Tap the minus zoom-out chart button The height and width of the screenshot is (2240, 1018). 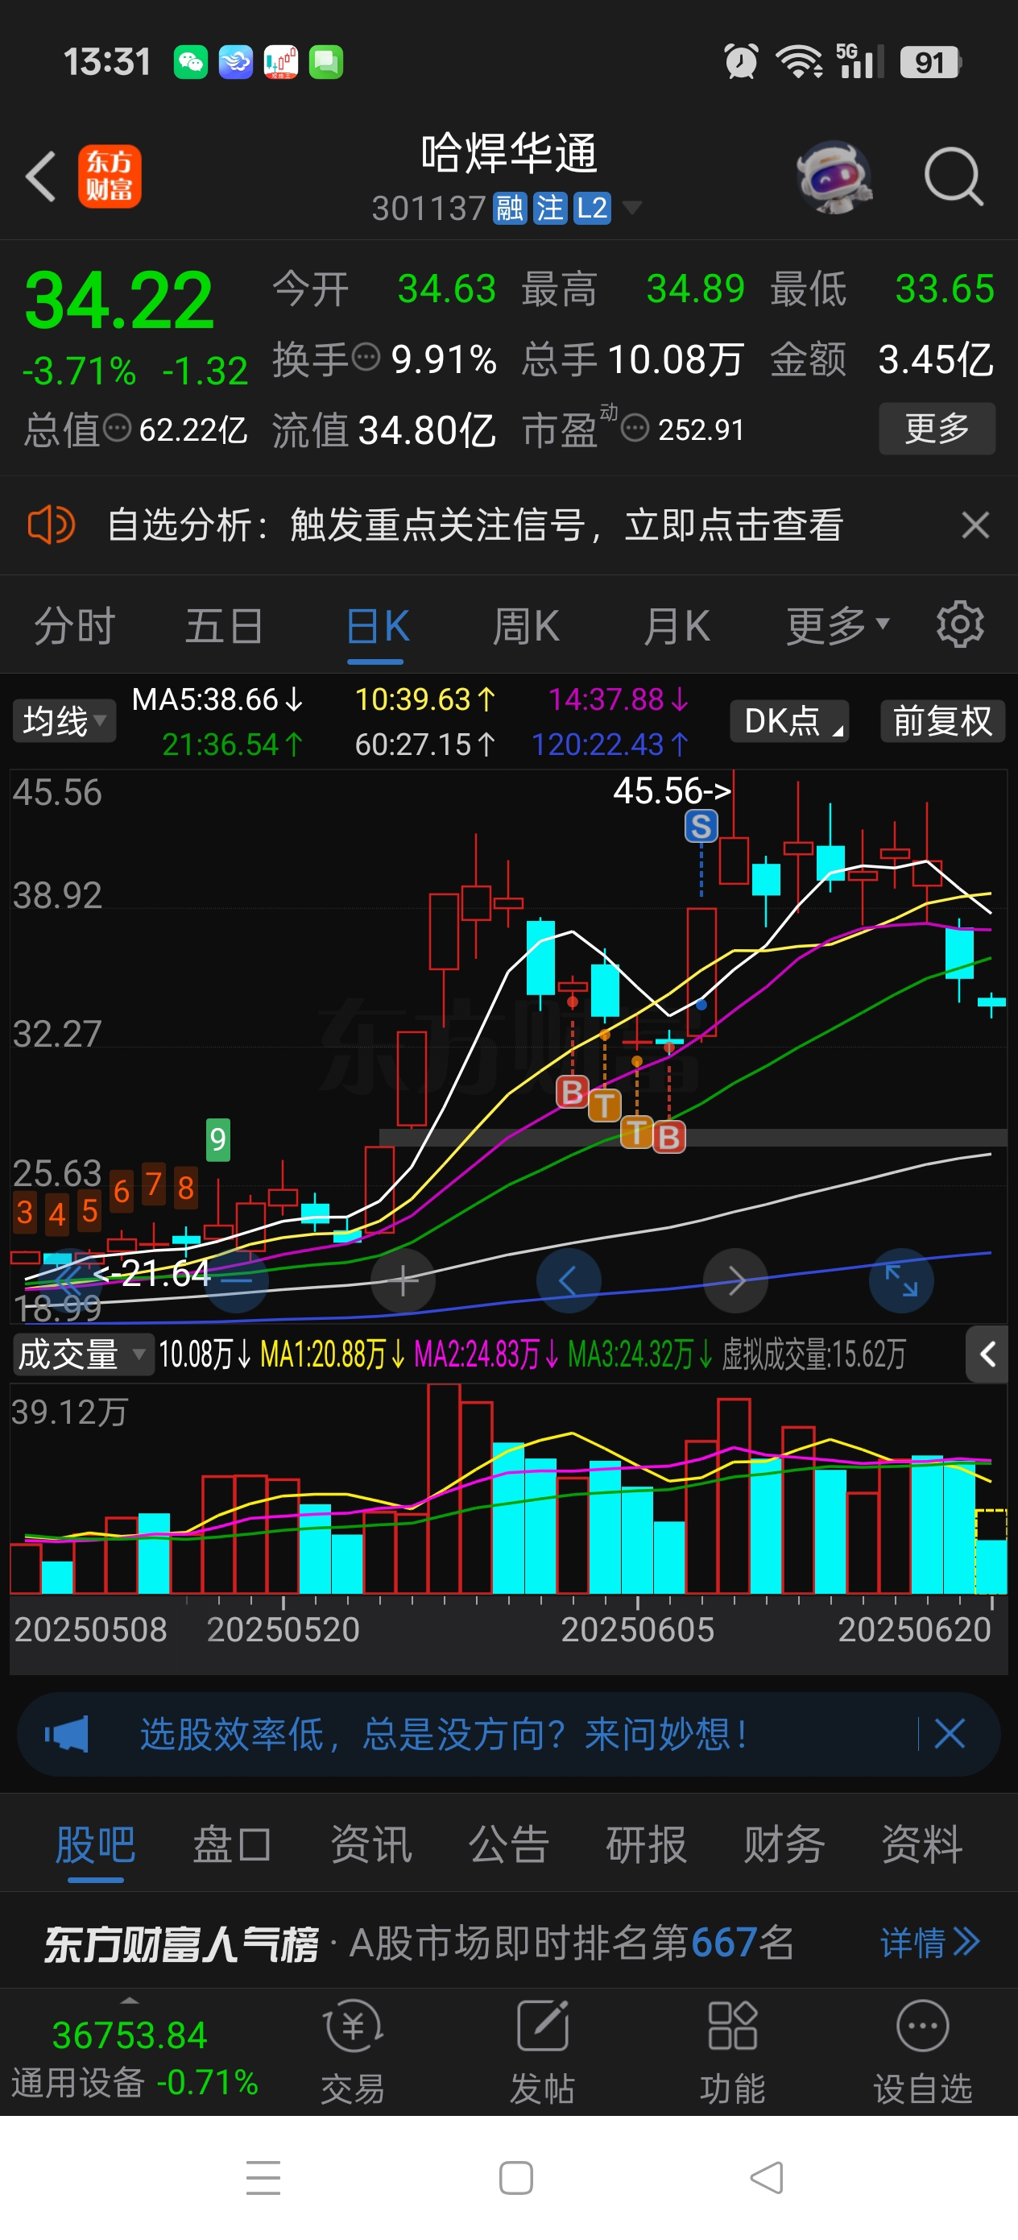pos(237,1281)
